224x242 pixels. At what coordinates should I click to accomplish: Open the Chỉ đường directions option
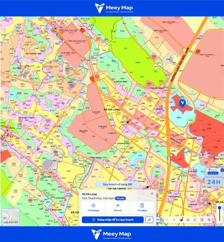(x=93, y=208)
